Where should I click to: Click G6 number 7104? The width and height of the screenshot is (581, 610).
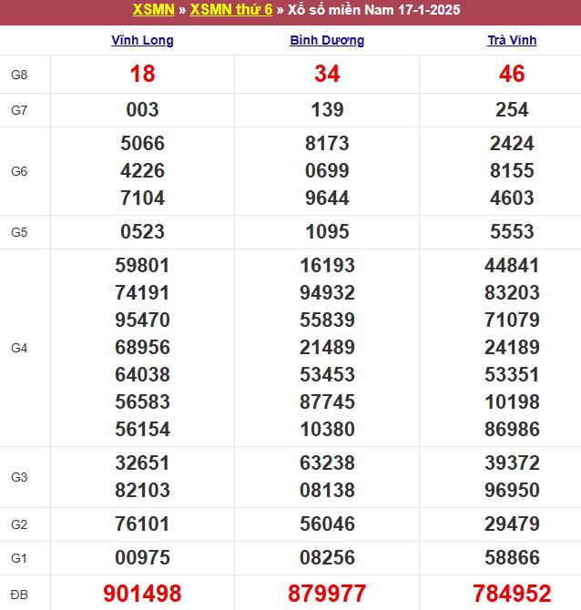click(x=142, y=198)
